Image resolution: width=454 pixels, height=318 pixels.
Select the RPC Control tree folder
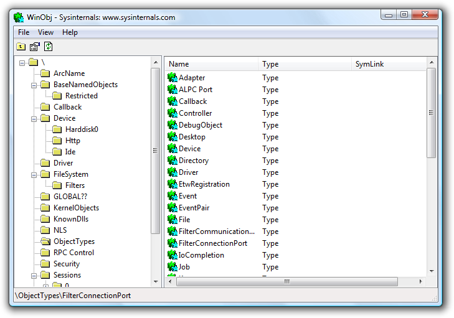pyautogui.click(x=73, y=253)
